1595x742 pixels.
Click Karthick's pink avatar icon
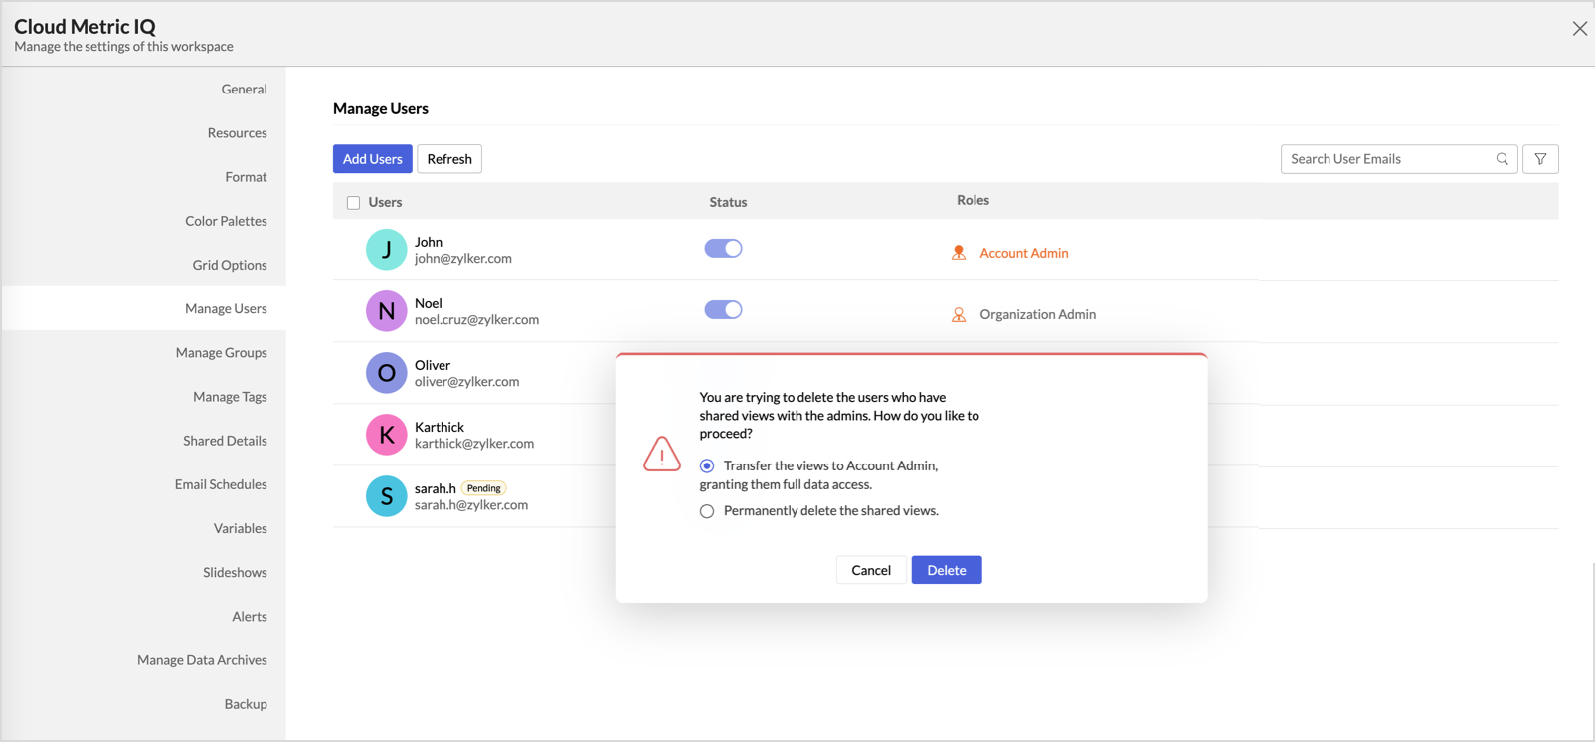pos(386,435)
